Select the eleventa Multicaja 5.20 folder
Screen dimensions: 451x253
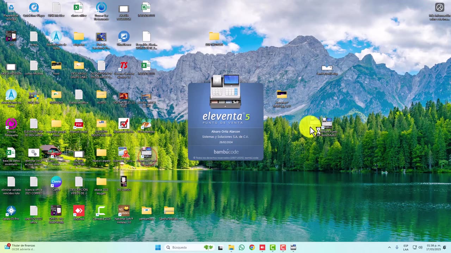coord(282,99)
